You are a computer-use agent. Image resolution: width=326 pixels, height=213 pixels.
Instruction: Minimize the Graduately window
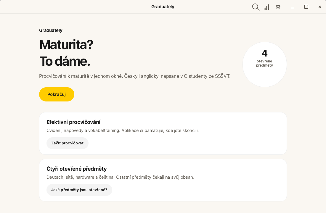pos(293,7)
